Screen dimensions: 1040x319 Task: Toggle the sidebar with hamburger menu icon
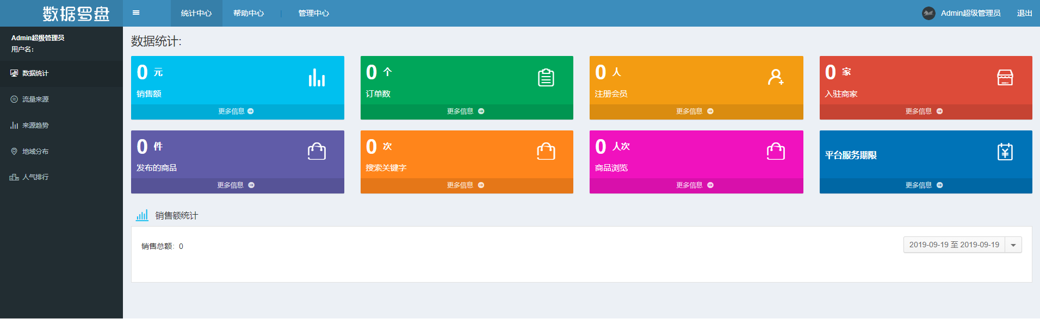click(x=136, y=13)
